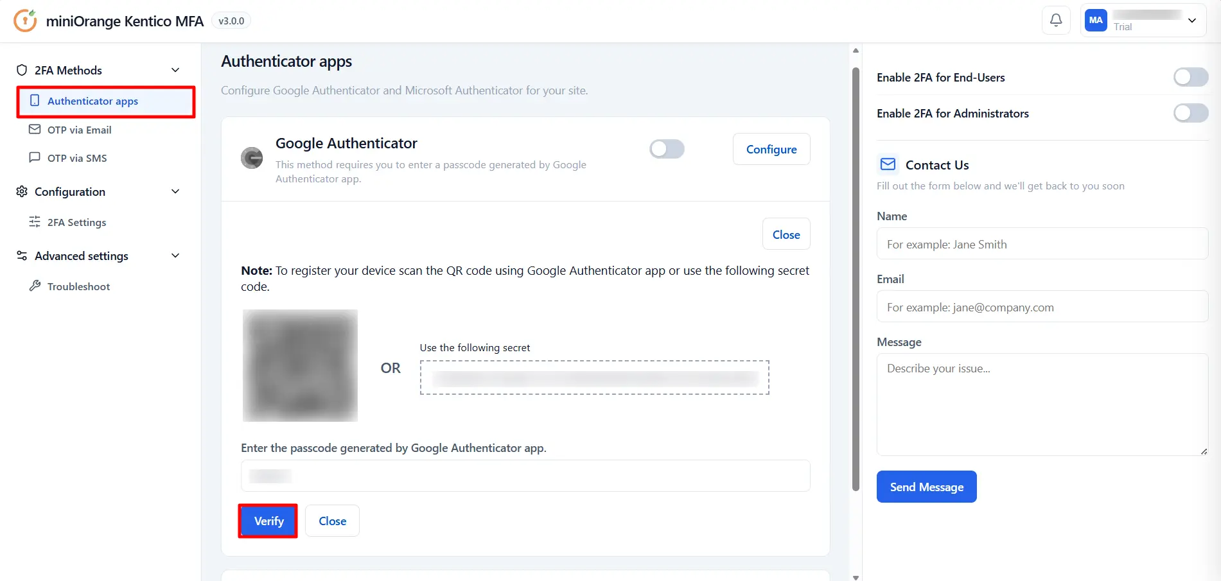Click the Trial label under account name
The width and height of the screenshot is (1221, 581).
coord(1123,27)
